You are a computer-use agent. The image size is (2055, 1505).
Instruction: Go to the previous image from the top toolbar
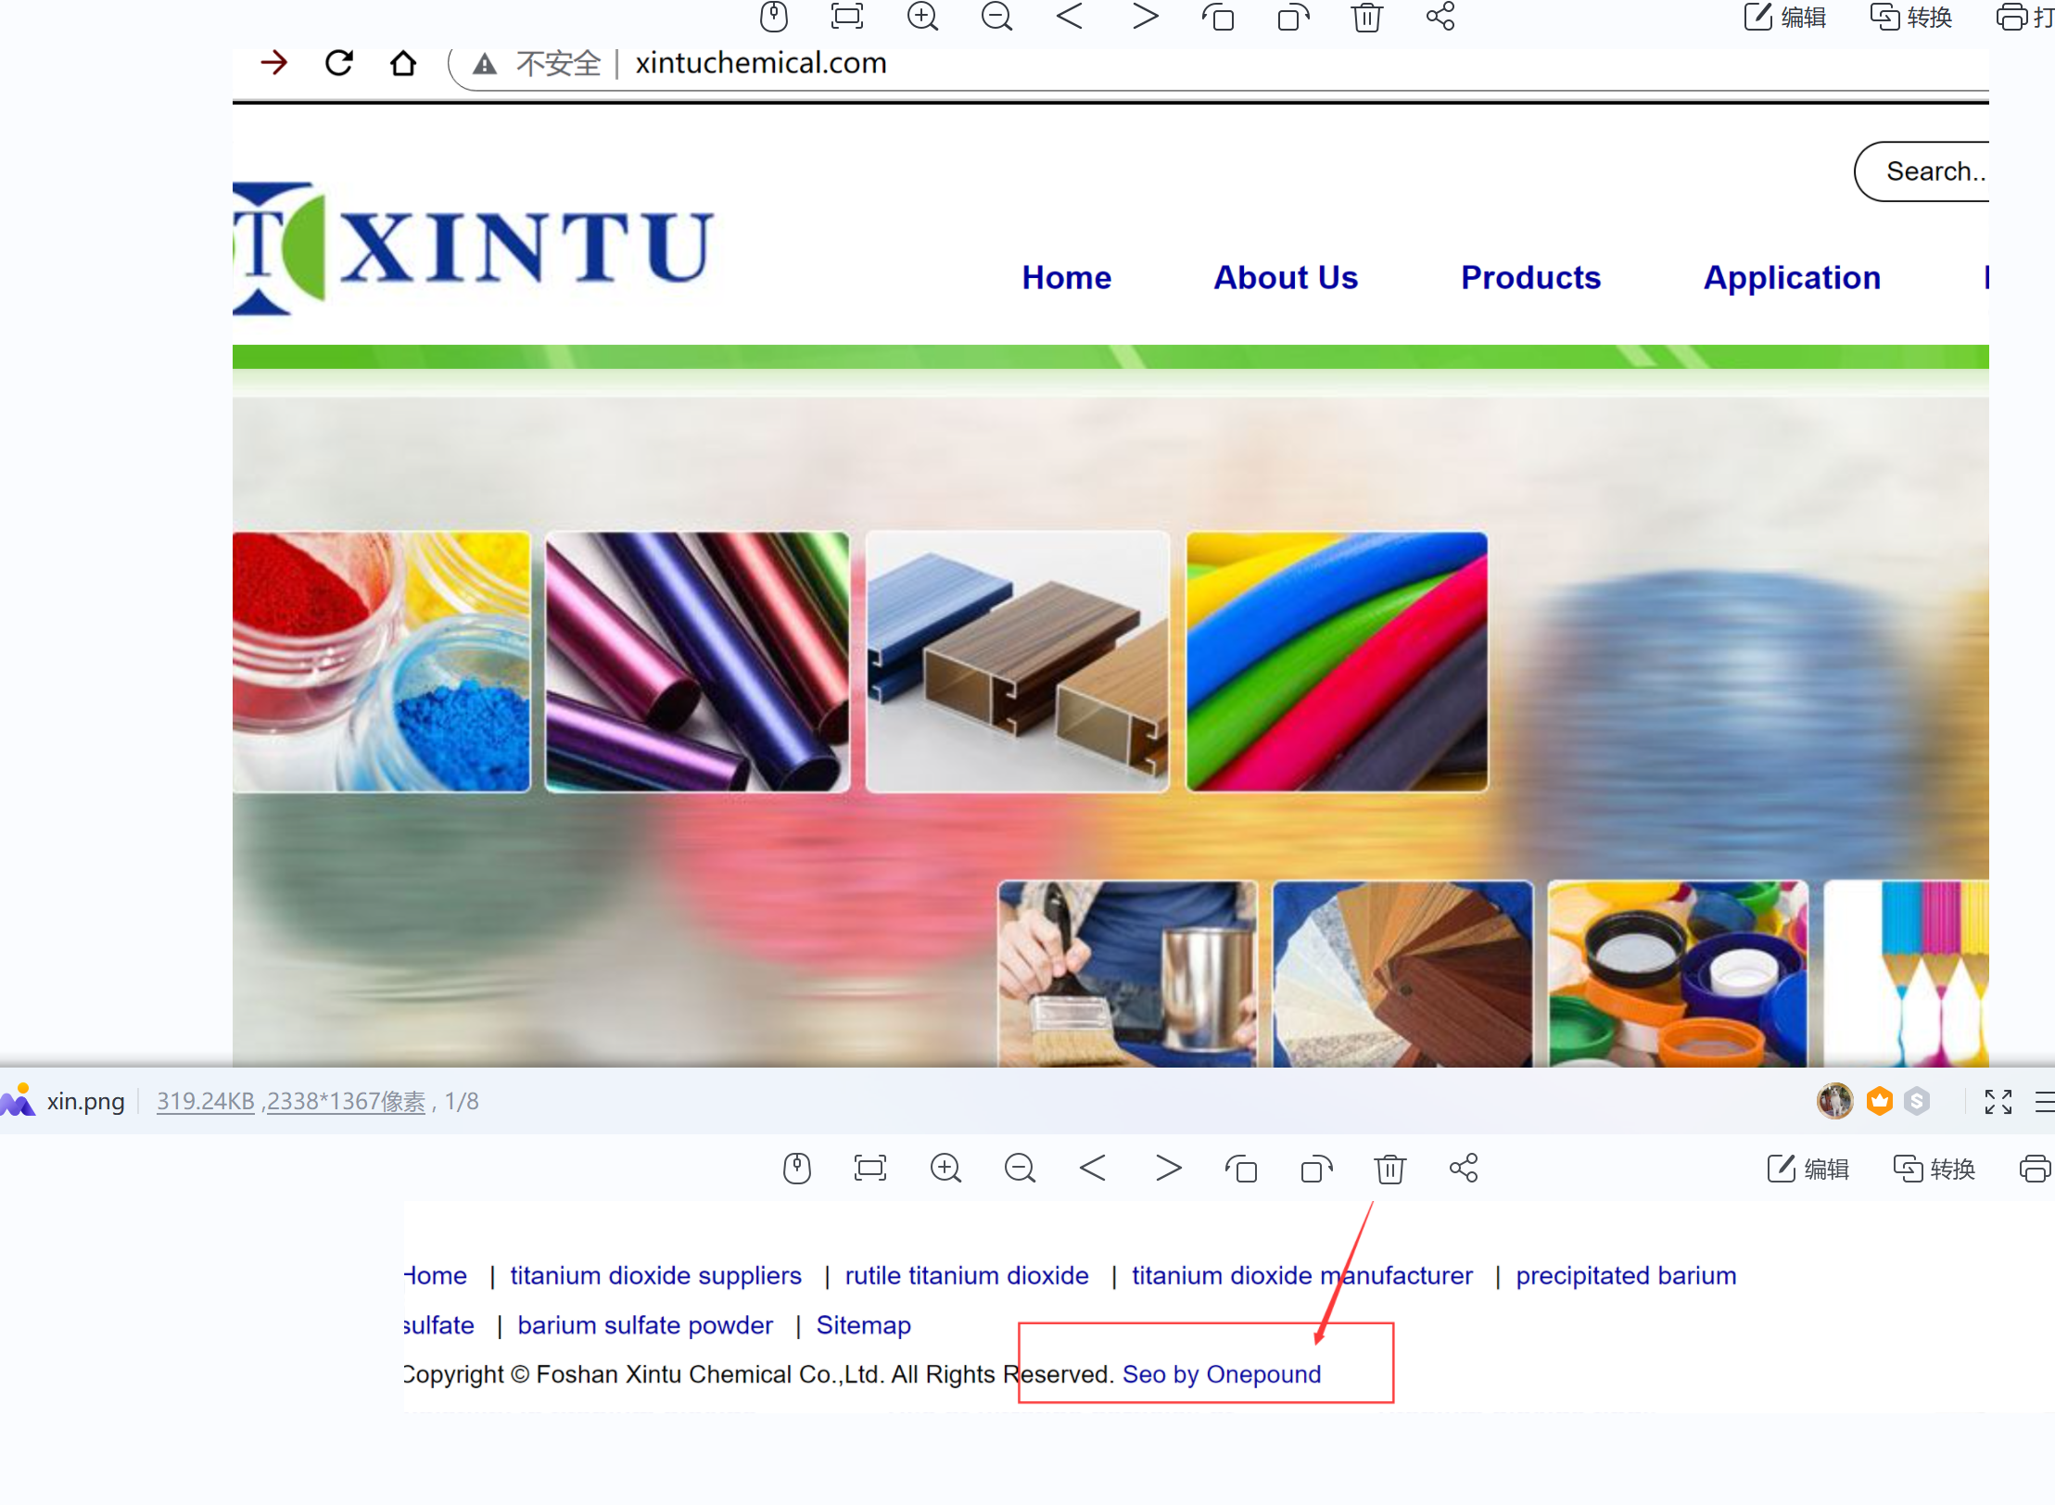(x=1071, y=16)
